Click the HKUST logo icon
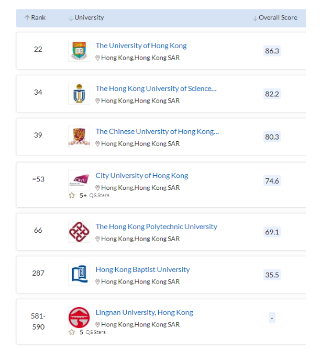This screenshot has height=351, width=320. (79, 94)
